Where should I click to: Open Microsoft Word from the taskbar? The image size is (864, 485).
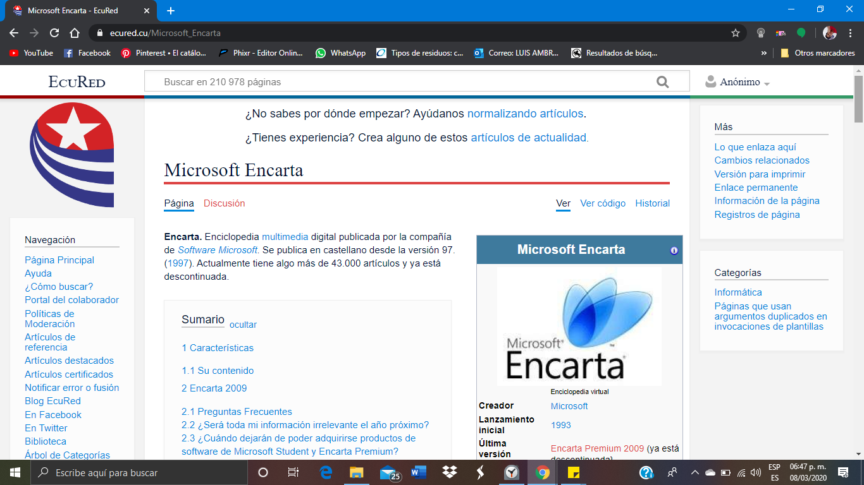tap(418, 472)
